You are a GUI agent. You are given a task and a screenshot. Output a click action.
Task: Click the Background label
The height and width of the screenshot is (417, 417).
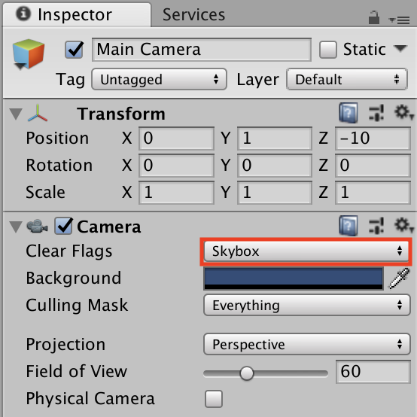point(74,279)
